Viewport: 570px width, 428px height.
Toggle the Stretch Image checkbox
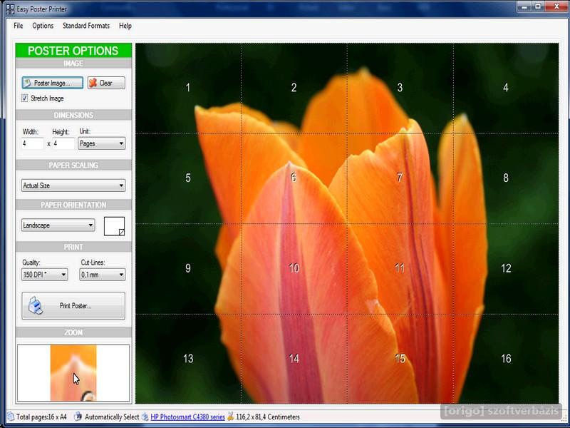pyautogui.click(x=25, y=98)
